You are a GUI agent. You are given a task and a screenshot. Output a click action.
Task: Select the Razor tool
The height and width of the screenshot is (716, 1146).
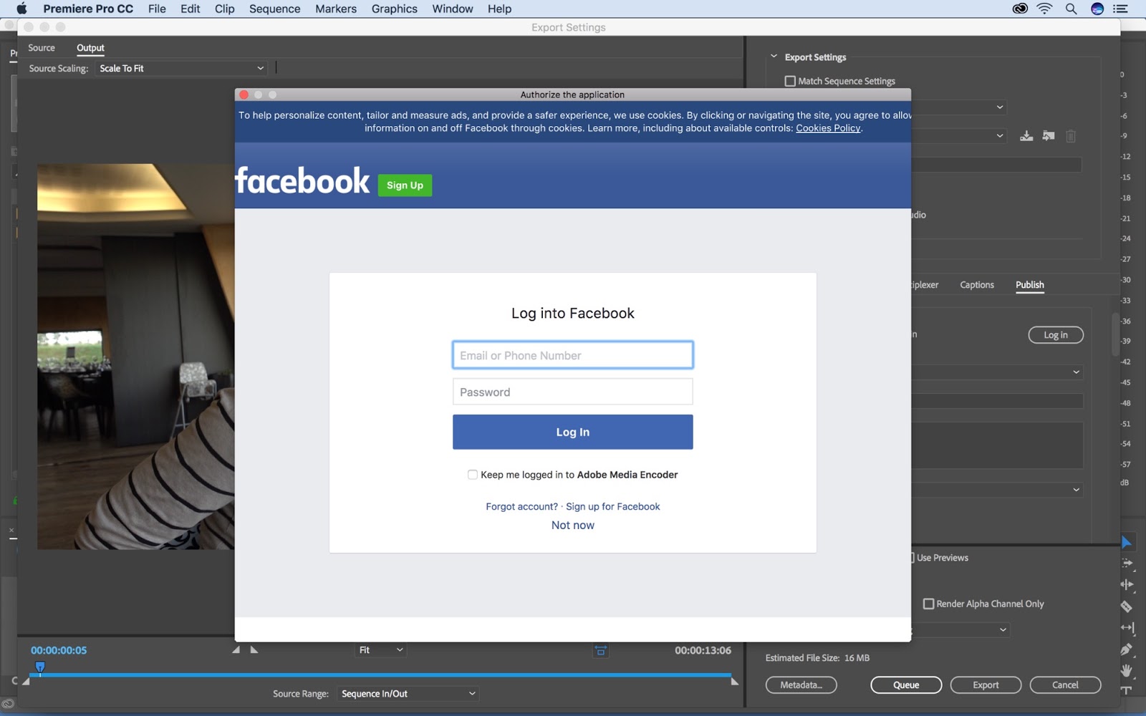coord(1127,606)
